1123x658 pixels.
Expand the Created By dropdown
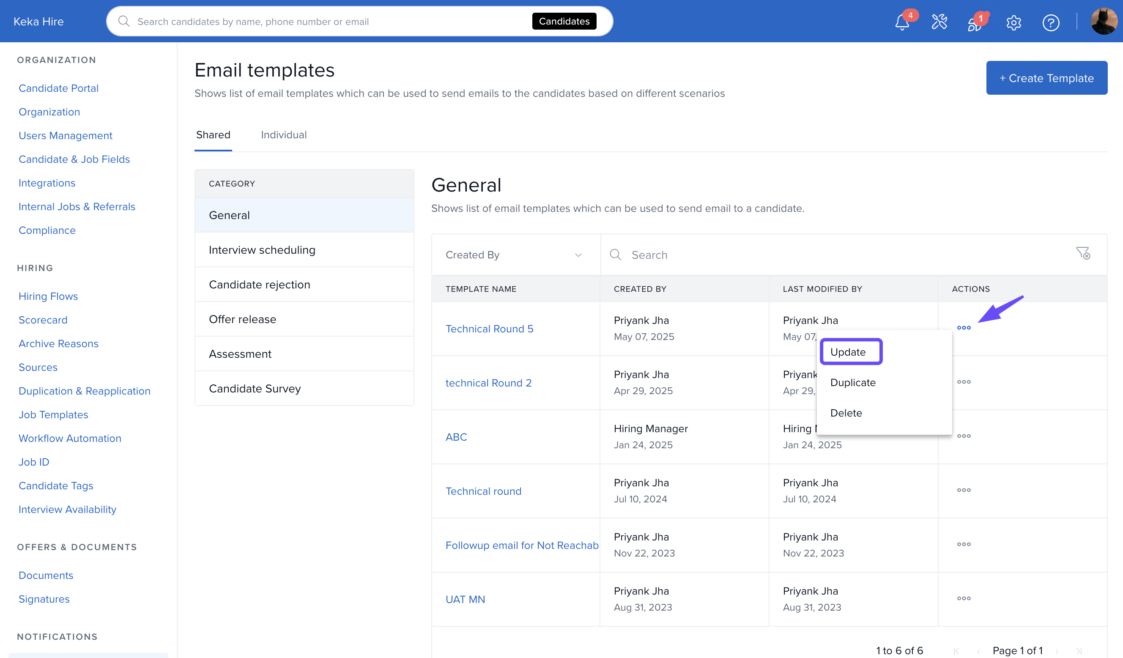point(515,255)
